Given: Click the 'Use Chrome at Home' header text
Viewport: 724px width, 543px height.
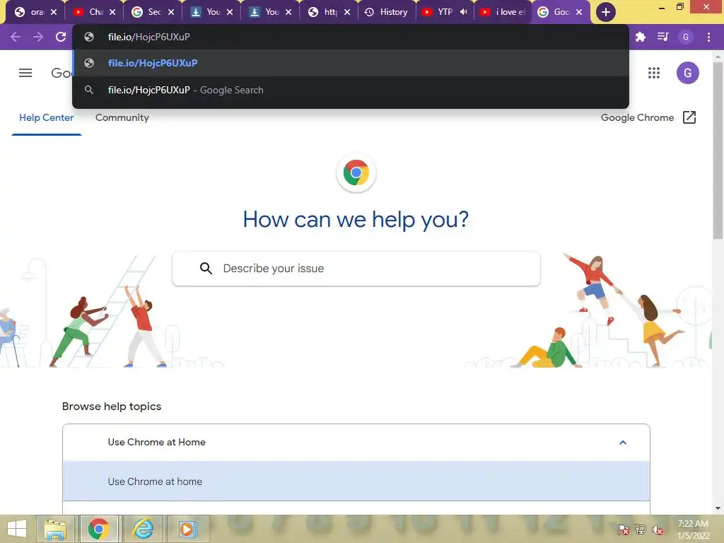Looking at the screenshot, I should [156, 443].
